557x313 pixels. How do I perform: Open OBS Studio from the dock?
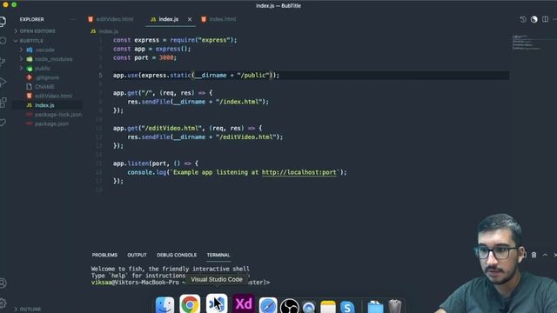click(x=290, y=306)
